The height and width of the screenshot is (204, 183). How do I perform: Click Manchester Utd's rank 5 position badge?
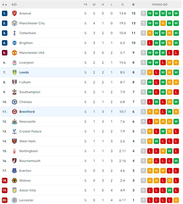(x=4, y=53)
